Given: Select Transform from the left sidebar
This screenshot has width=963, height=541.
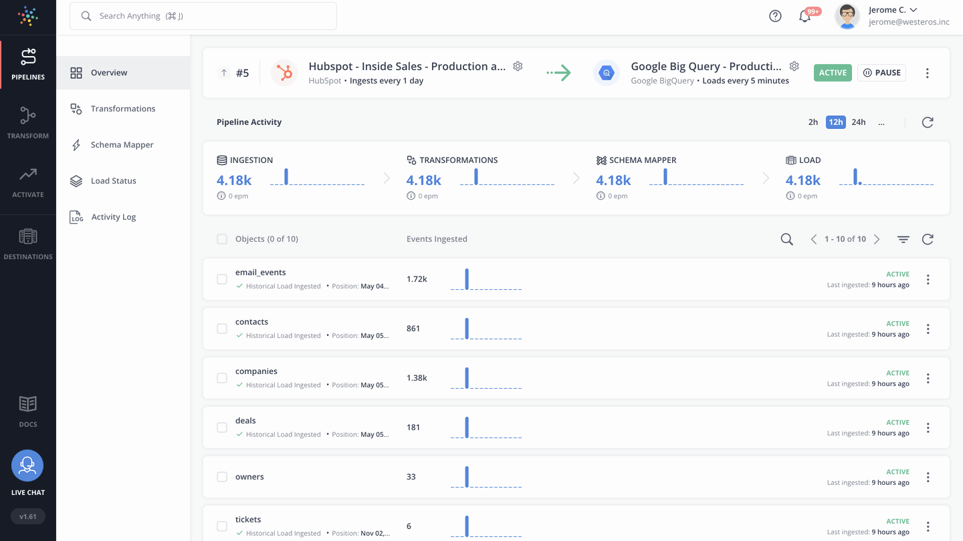Looking at the screenshot, I should [27, 123].
